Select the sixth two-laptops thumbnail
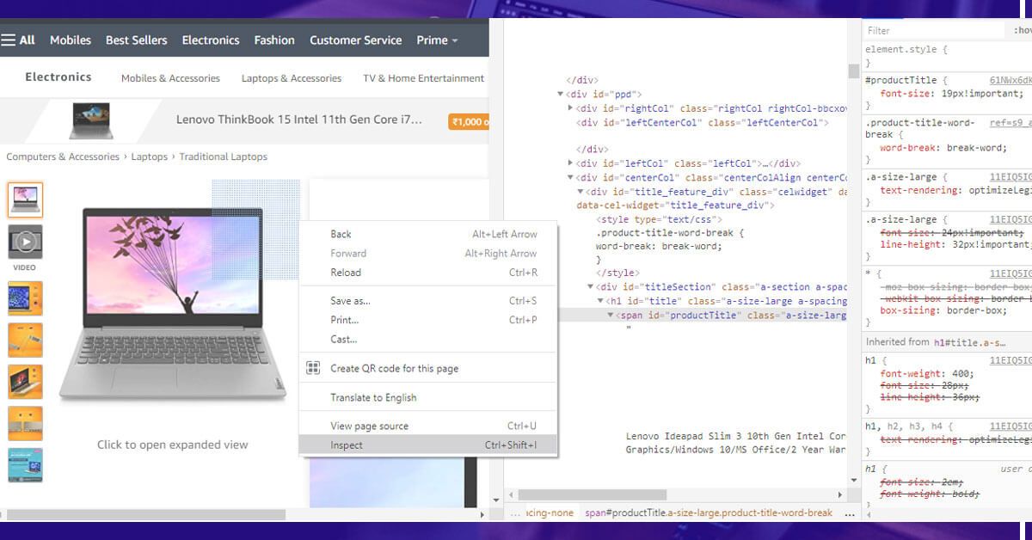Screen dimensions: 1032x540 25,423
